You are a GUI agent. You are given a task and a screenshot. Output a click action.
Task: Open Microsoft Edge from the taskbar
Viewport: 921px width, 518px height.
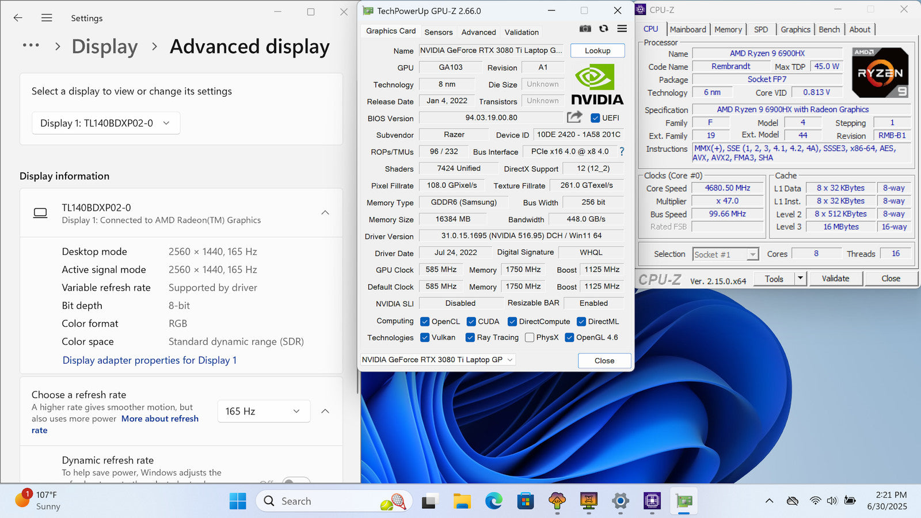[x=493, y=501]
